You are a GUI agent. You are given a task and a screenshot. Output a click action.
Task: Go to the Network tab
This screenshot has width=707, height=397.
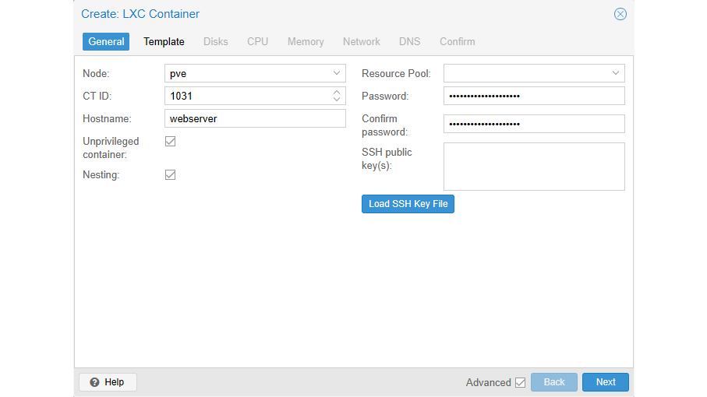(x=362, y=41)
